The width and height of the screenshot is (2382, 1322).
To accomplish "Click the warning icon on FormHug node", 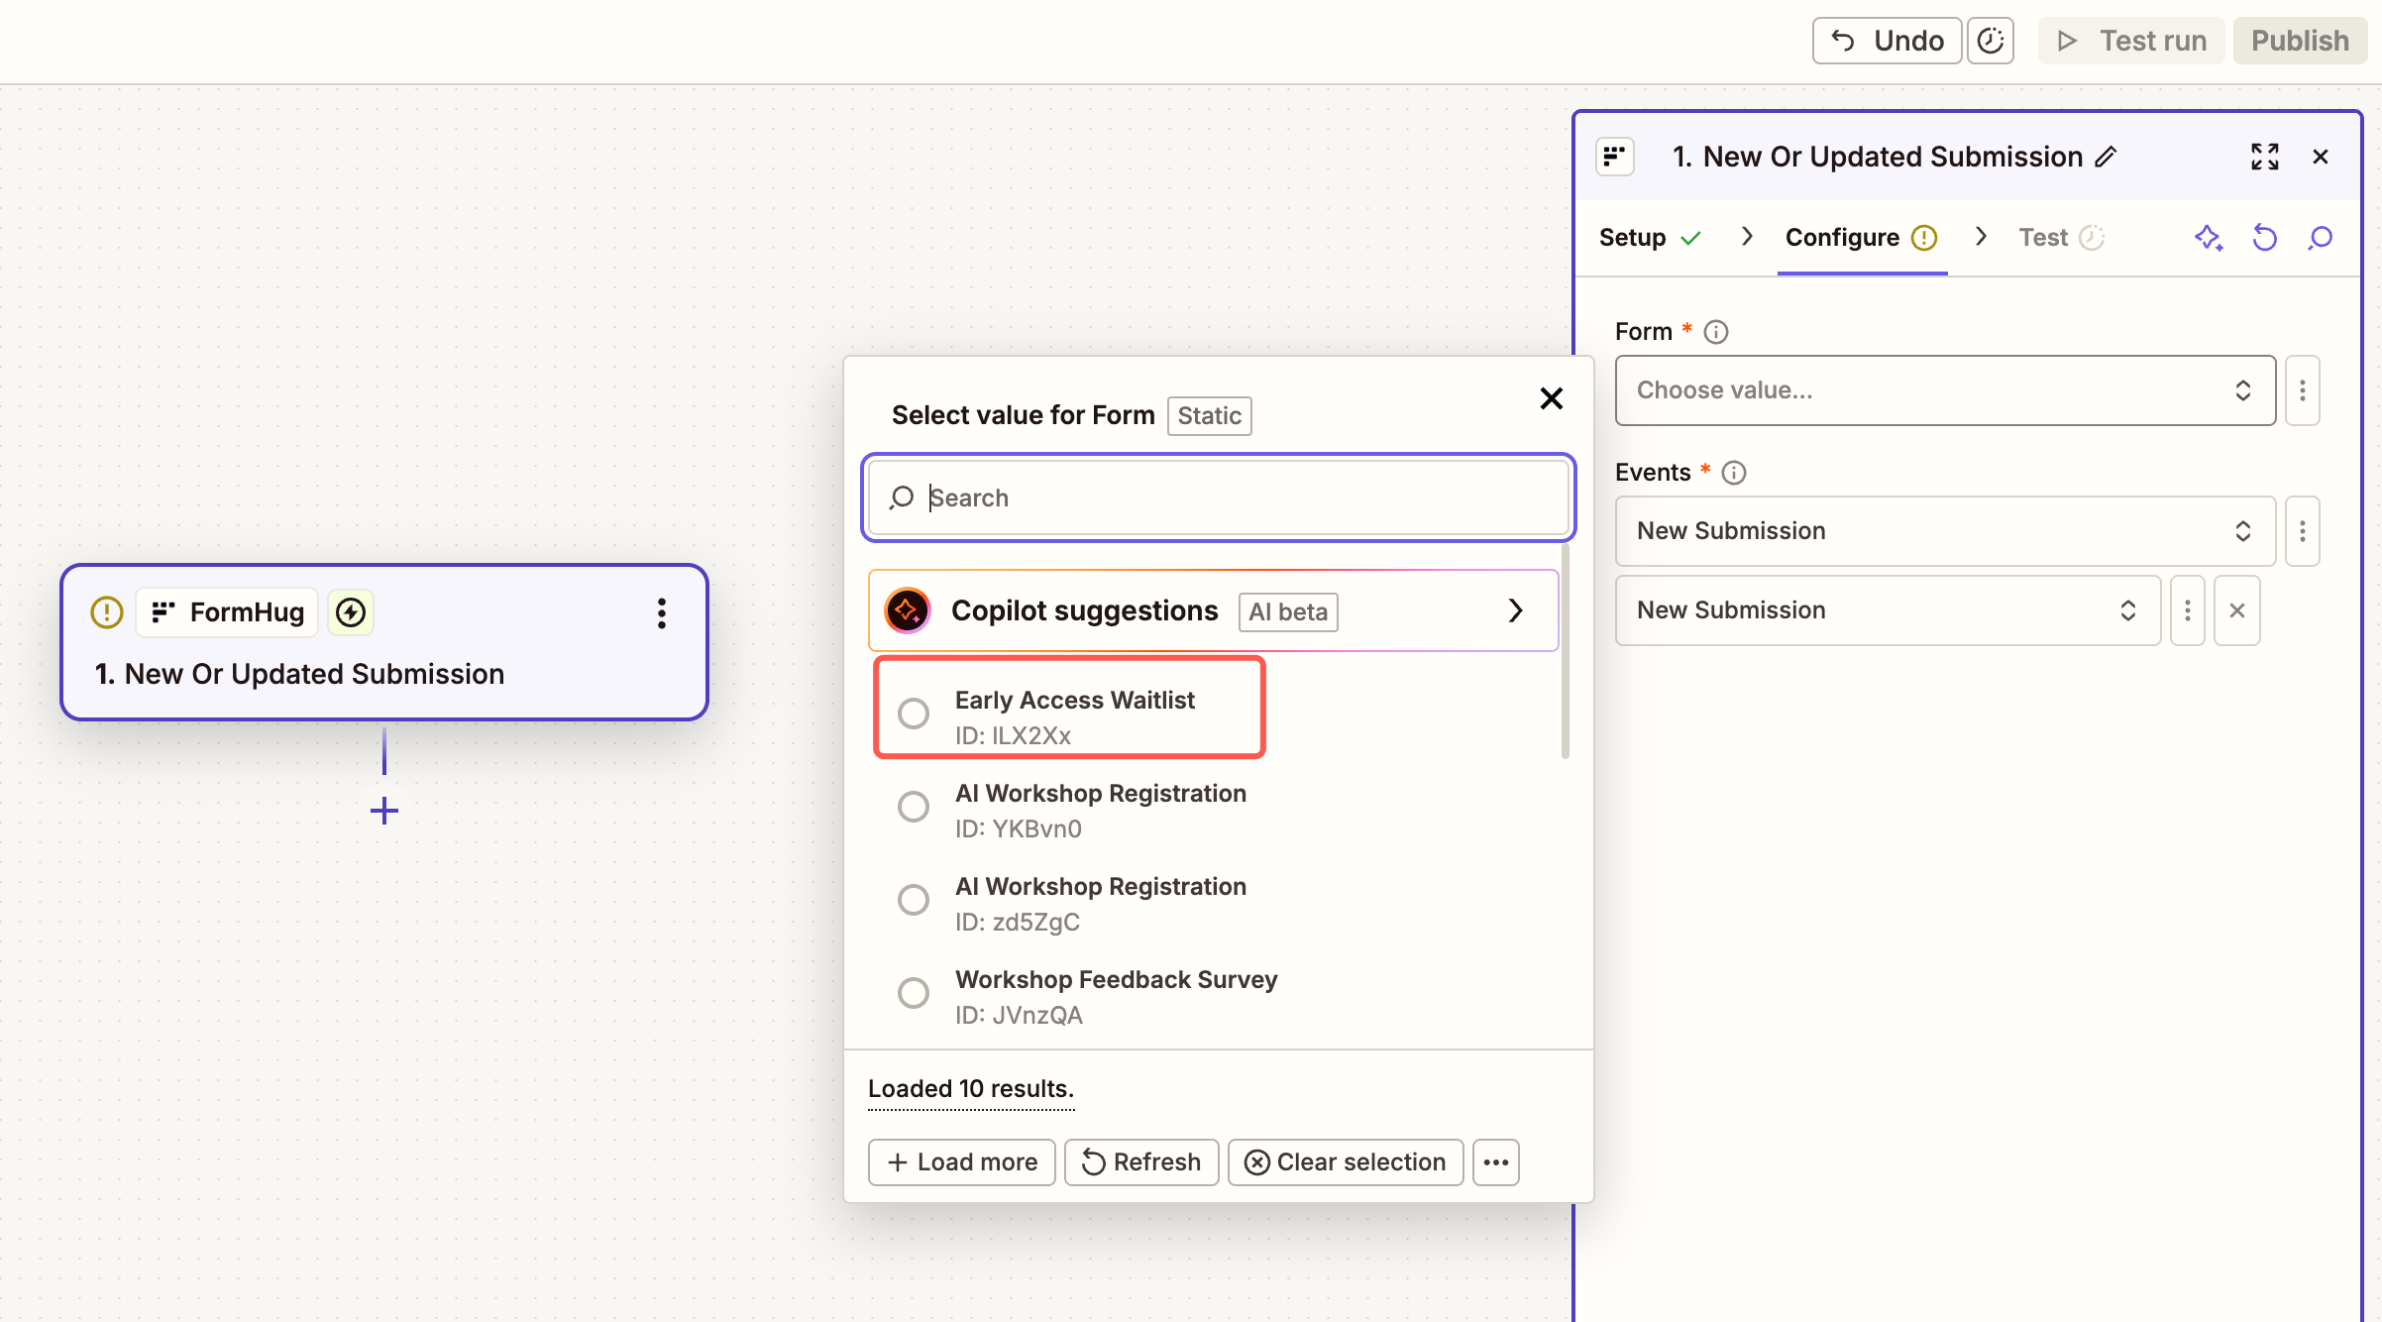I will (x=107, y=612).
